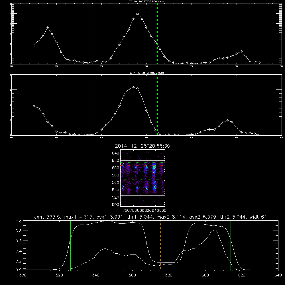Click the lower white horizontal line in the spectrogram

click(142, 195)
